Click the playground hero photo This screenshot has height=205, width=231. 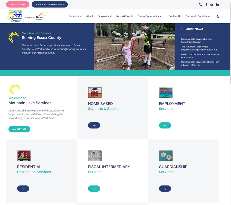click(134, 46)
